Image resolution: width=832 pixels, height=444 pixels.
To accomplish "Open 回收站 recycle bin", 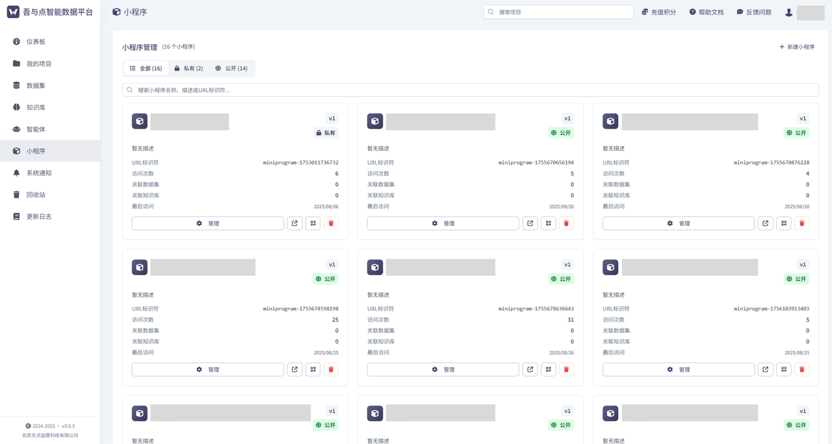I will point(36,195).
